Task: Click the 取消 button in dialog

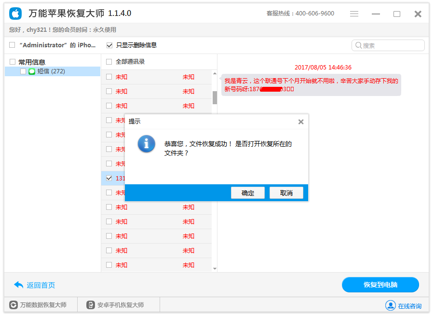Action: tap(286, 193)
